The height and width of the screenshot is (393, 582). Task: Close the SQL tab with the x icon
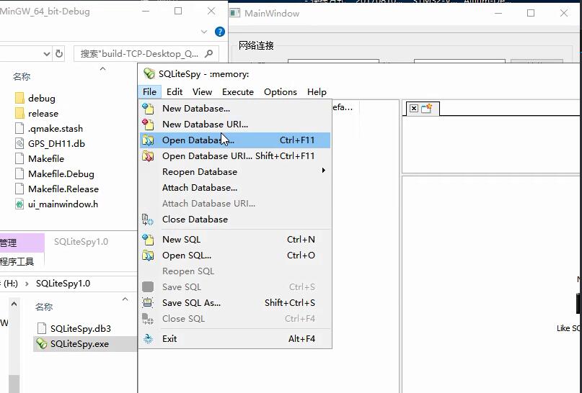click(413, 108)
